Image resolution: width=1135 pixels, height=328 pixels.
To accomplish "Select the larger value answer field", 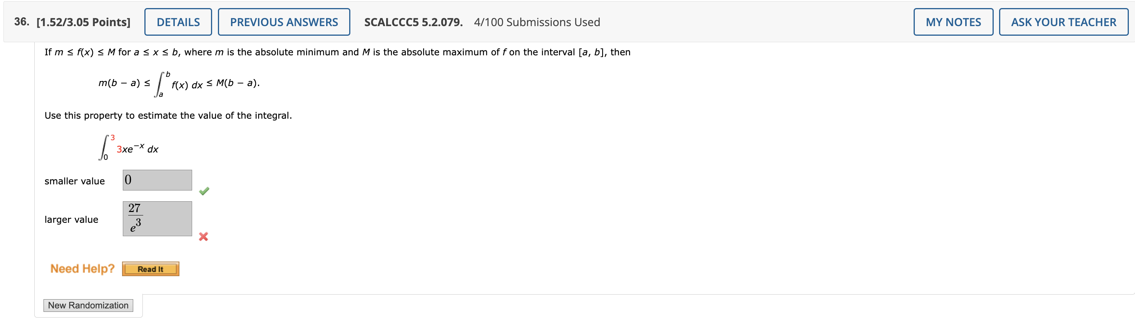I will [157, 218].
